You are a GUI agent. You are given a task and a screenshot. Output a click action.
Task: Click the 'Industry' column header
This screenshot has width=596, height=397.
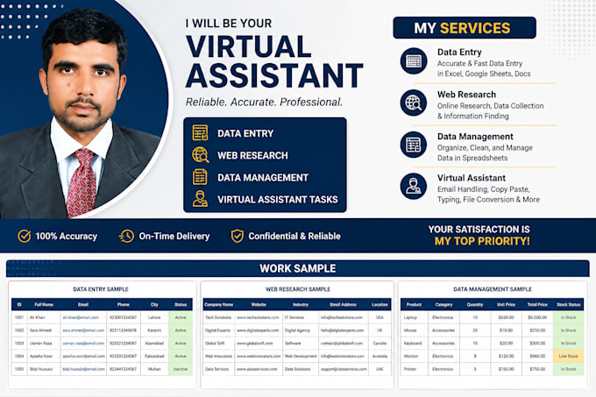301,305
